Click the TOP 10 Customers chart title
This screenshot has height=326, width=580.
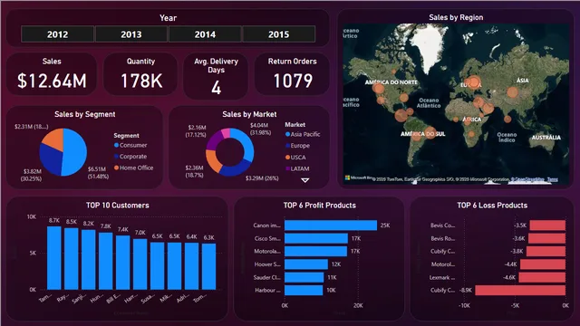pos(118,206)
